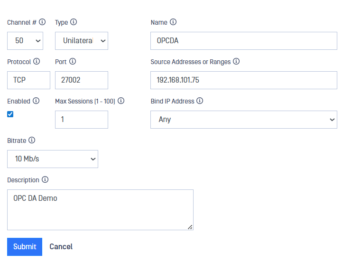Click the Cancel link
Viewport: 352px width, 263px height.
coord(61,246)
